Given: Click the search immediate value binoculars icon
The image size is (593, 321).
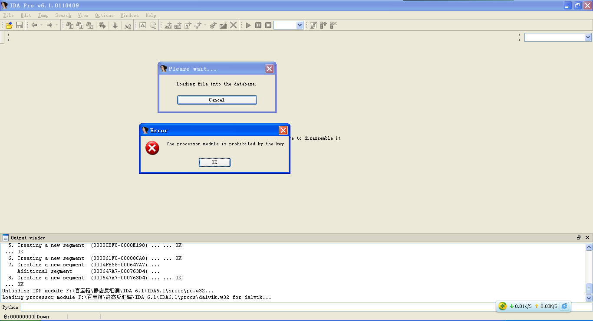Looking at the screenshot, I should [70, 25].
